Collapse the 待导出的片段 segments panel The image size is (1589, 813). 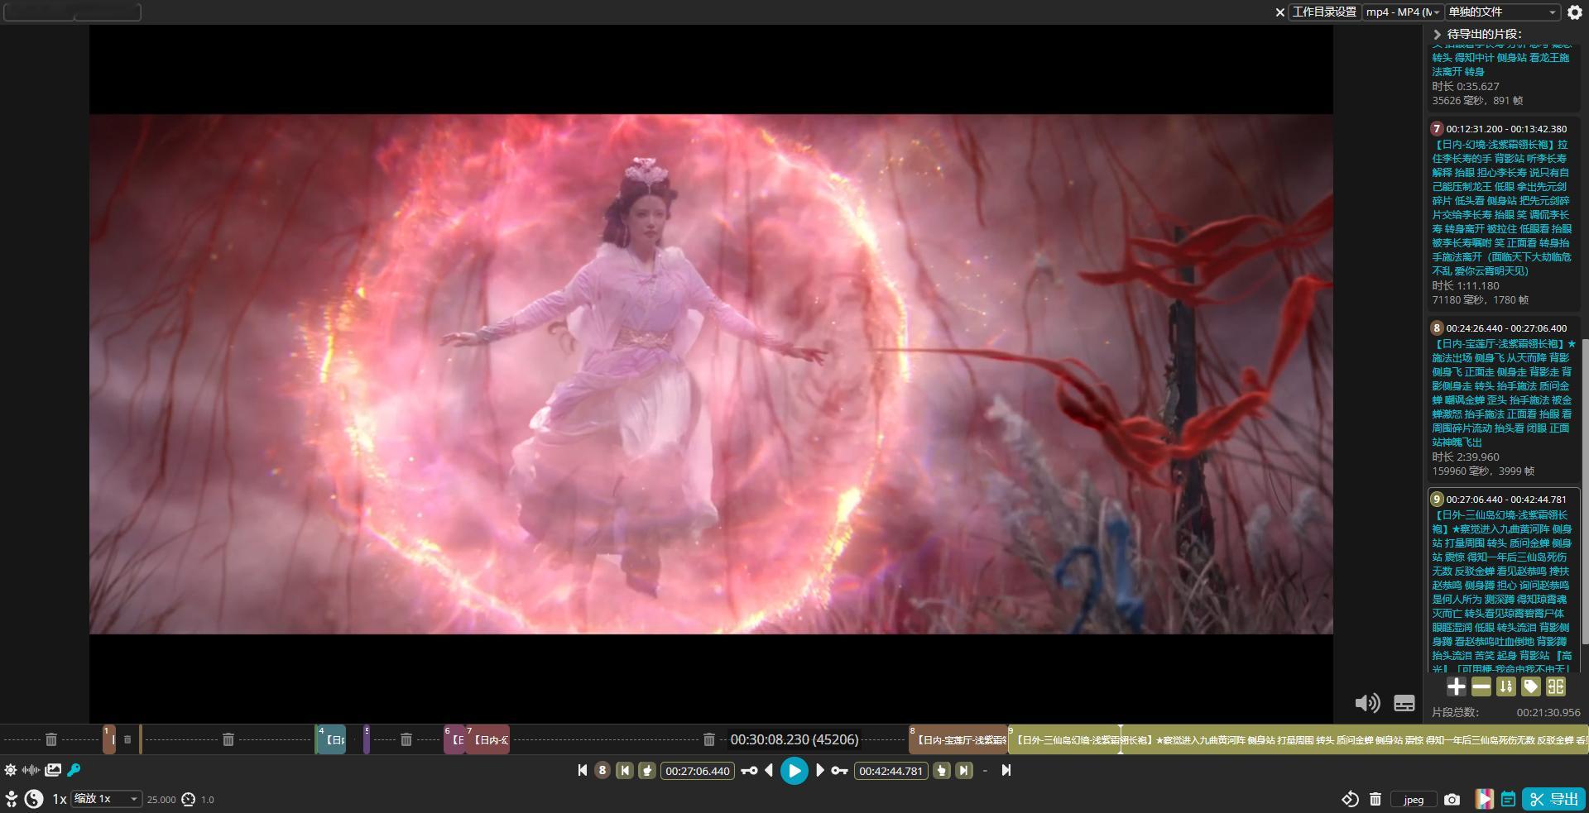(1437, 34)
